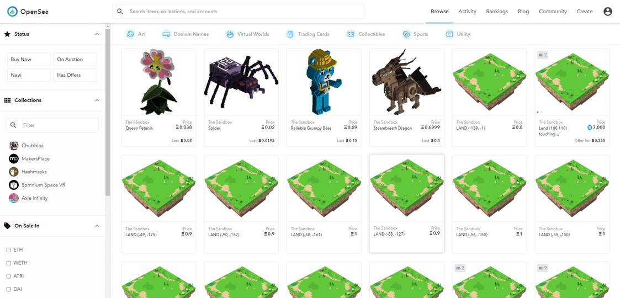The height and width of the screenshot is (298, 620).
Task: Choose the Domain Names category icon
Action: click(166, 34)
